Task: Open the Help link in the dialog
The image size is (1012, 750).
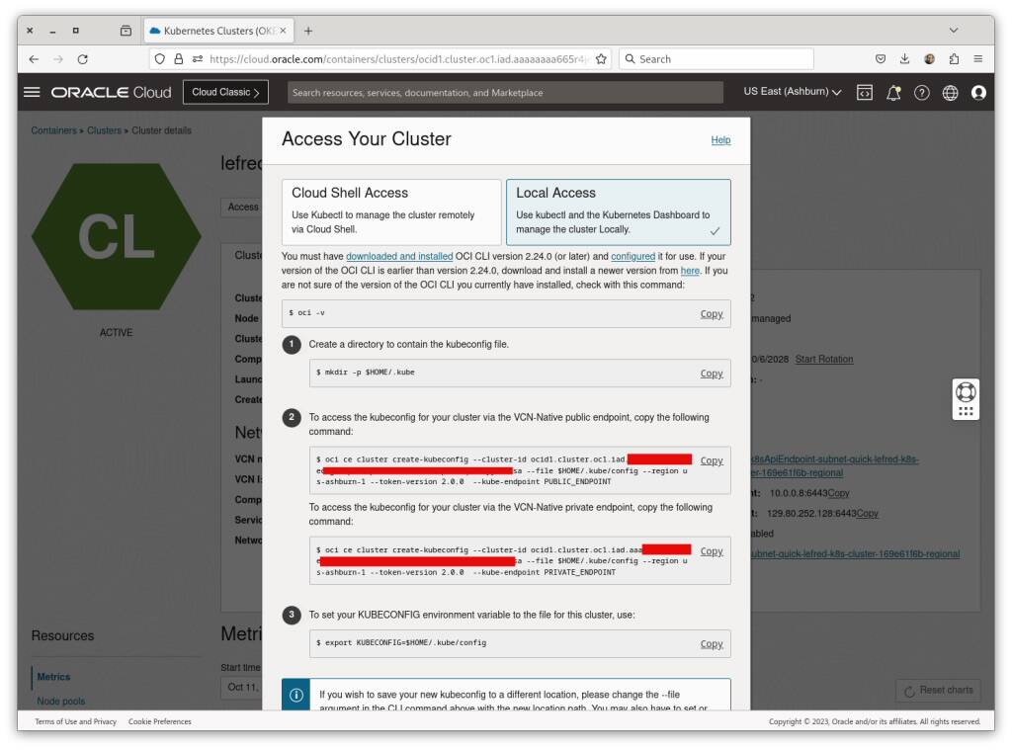Action: (720, 140)
